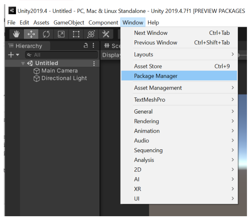The image size is (248, 219).
Task: Choose Next Window menu entry
Action: pos(179,33)
